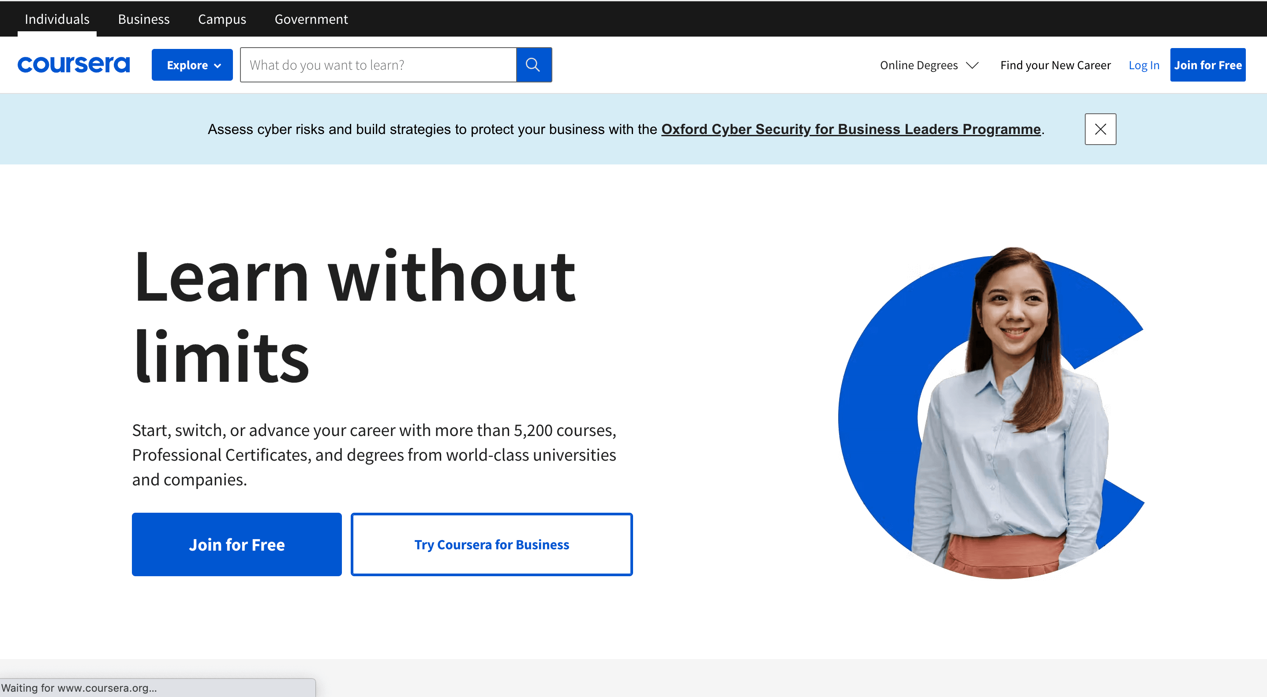Click the Explore button's down arrow
The width and height of the screenshot is (1267, 697).
(x=217, y=65)
